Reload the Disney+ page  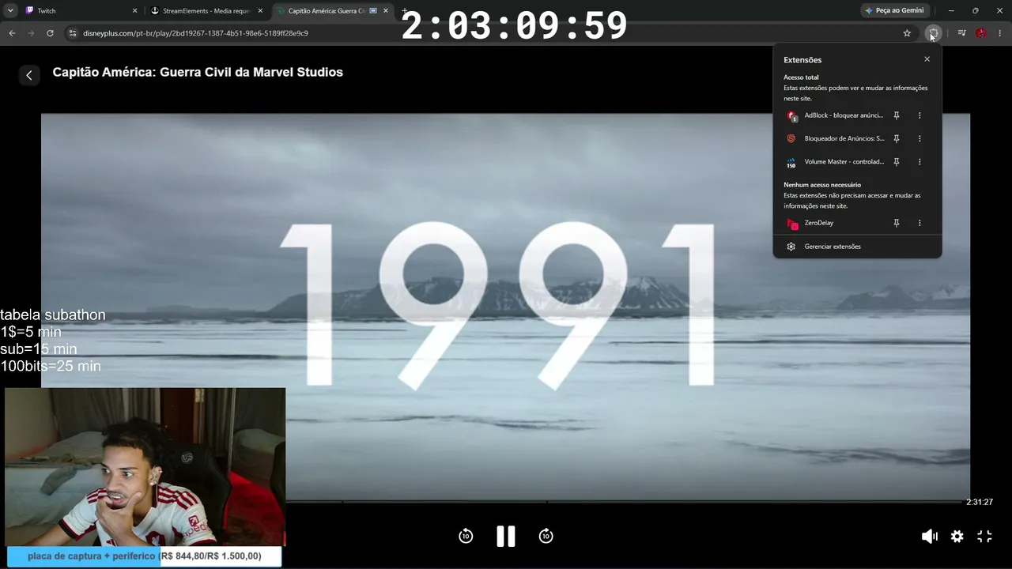[50, 33]
